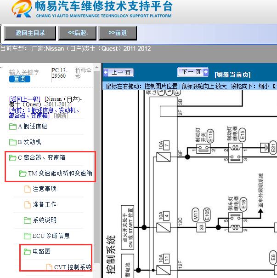Click the [刷新] link in breadcrumb
Screen dimensions: 277x278
click(x=61, y=116)
